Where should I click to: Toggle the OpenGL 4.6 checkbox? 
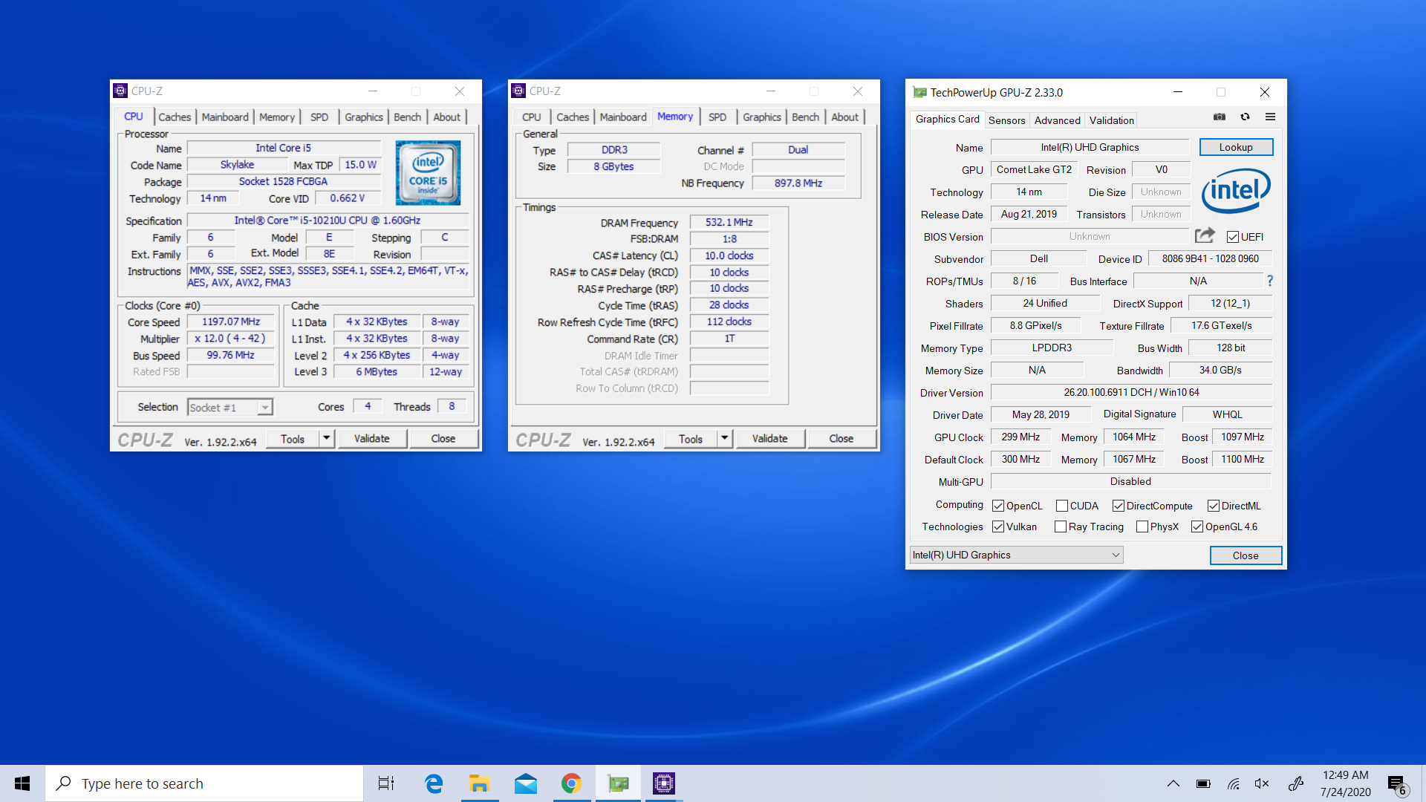click(1197, 526)
